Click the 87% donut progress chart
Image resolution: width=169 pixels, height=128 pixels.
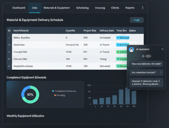[x=30, y=95]
